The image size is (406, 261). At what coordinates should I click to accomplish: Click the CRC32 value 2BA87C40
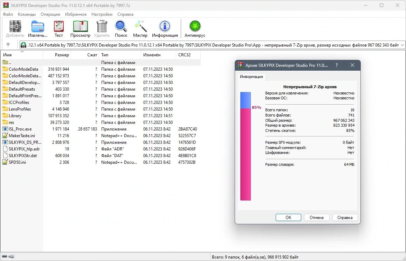[x=187, y=129]
